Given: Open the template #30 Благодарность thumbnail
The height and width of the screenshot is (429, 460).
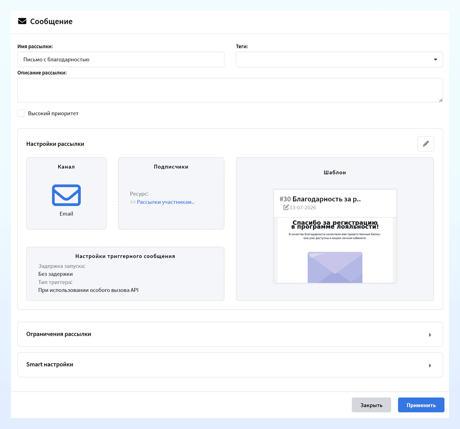Looking at the screenshot, I should coord(335,236).
